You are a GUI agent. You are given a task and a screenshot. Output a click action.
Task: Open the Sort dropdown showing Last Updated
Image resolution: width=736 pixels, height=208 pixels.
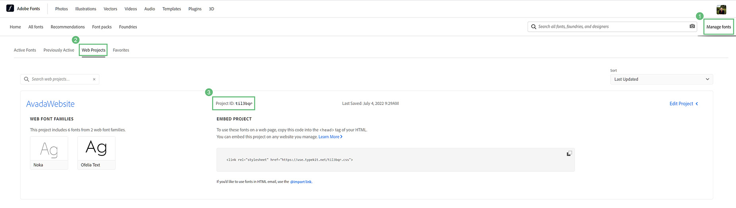(662, 79)
